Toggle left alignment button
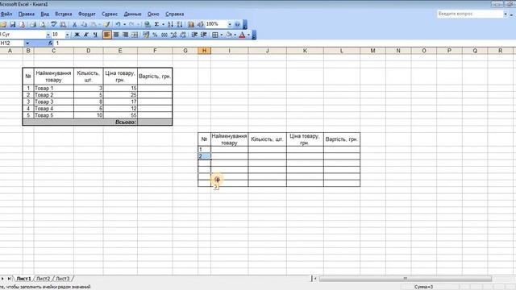516x290 pixels. click(106, 35)
